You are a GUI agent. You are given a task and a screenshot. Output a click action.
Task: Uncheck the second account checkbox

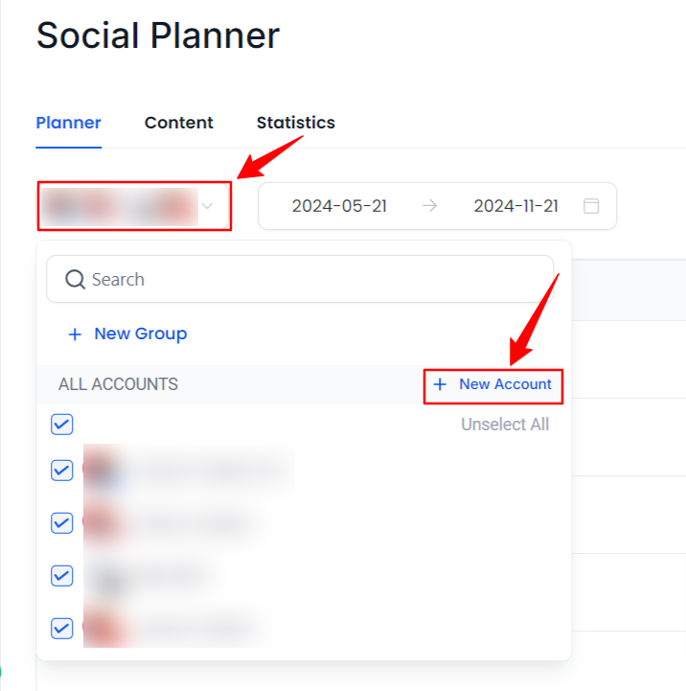click(61, 523)
